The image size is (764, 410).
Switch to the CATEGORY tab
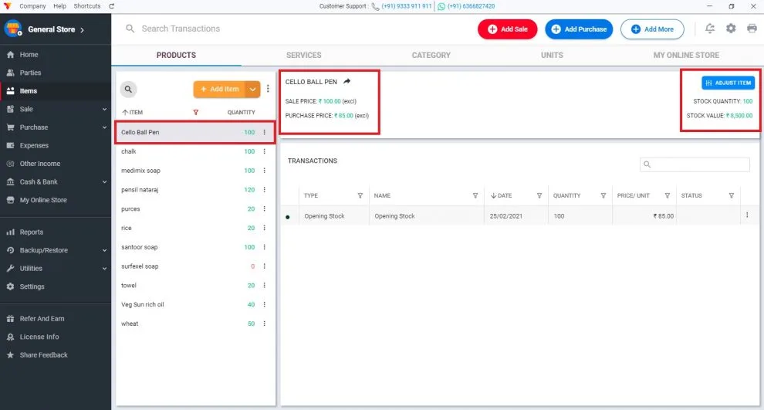point(431,55)
